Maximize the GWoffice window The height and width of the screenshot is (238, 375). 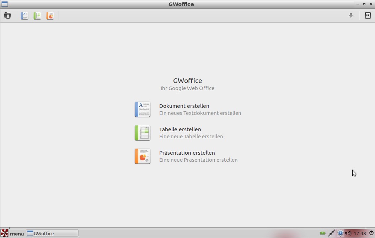pyautogui.click(x=364, y=4)
